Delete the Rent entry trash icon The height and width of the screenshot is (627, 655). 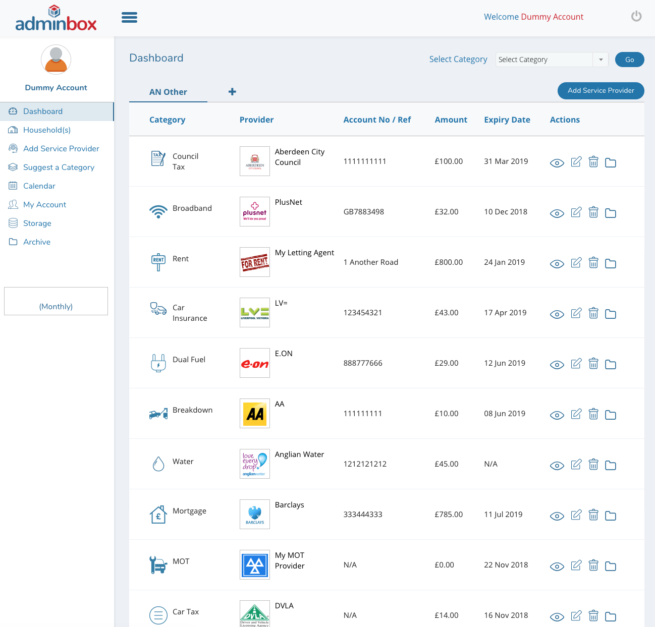tap(593, 263)
